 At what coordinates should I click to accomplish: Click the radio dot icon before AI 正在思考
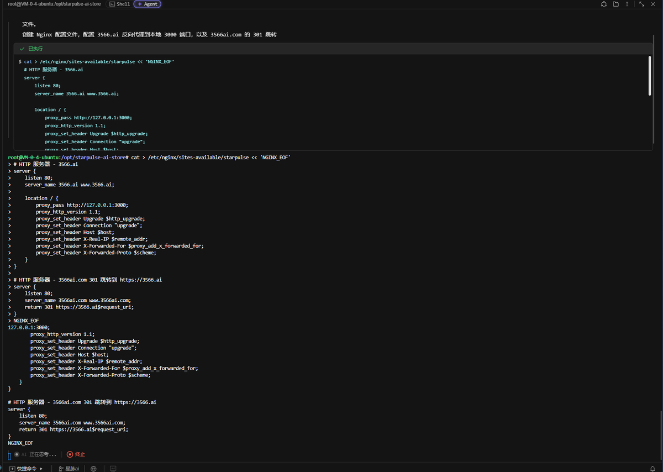pyautogui.click(x=17, y=454)
